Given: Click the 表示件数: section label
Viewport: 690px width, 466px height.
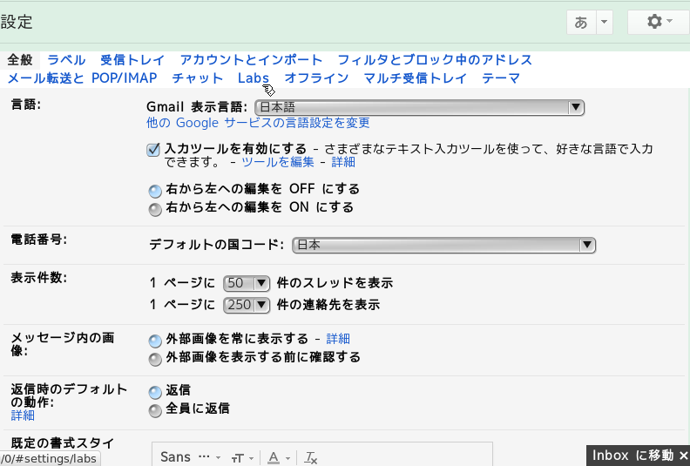Looking at the screenshot, I should (x=38, y=278).
